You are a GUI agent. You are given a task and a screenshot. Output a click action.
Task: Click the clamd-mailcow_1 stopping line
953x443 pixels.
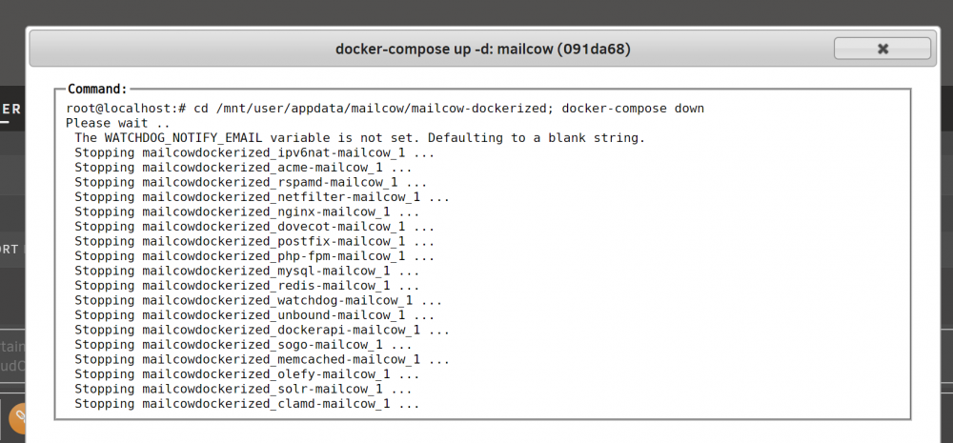click(247, 404)
